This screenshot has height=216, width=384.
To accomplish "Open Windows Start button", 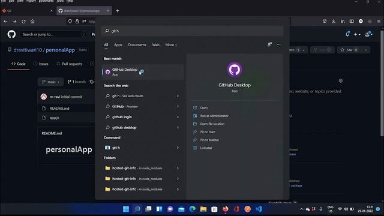I will (126, 209).
